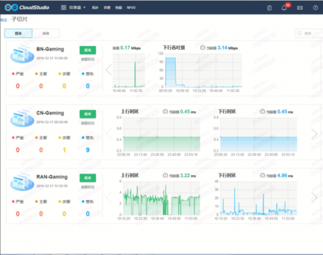Open the 性能 menu
Viewport: 323px width, 255px height.
(x=119, y=8)
